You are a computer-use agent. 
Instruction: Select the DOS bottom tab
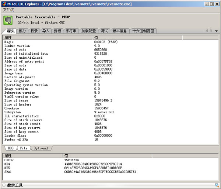(11, 148)
